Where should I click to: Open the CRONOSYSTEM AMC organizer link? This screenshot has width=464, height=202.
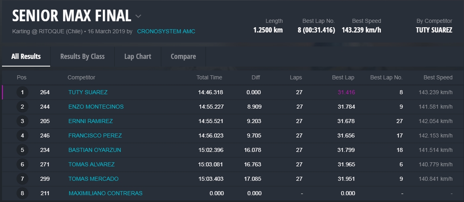[166, 31]
